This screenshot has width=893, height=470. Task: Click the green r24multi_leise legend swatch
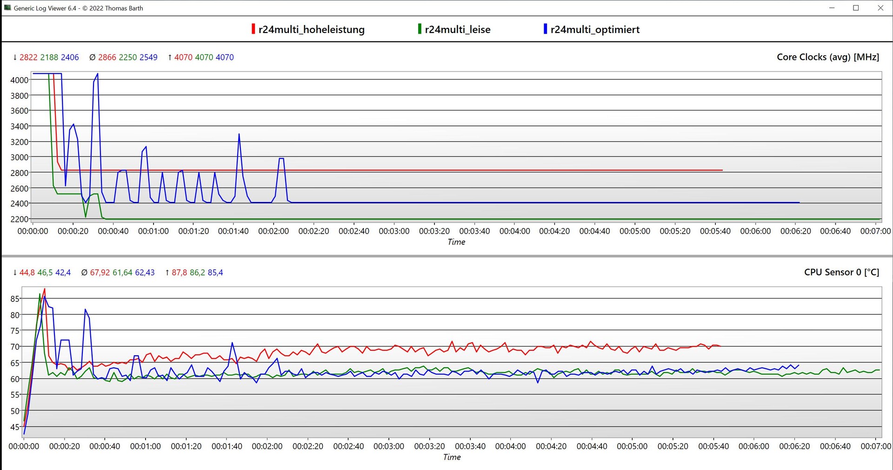pos(420,29)
